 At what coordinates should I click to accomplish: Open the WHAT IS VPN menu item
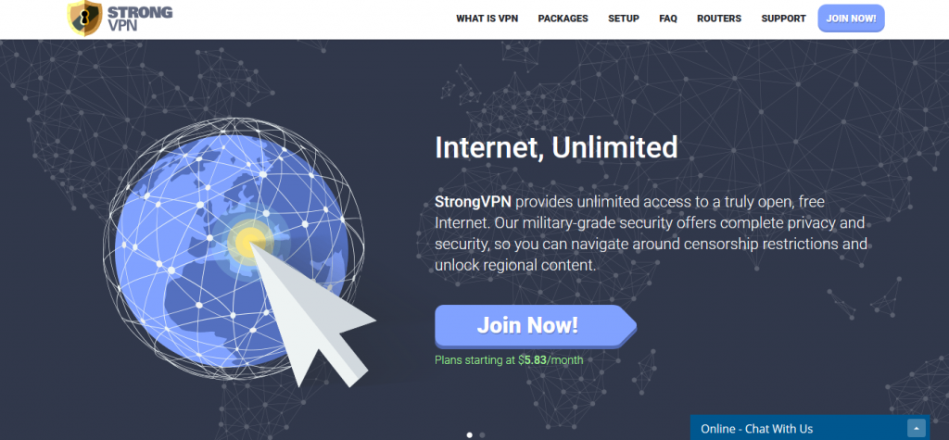487,19
